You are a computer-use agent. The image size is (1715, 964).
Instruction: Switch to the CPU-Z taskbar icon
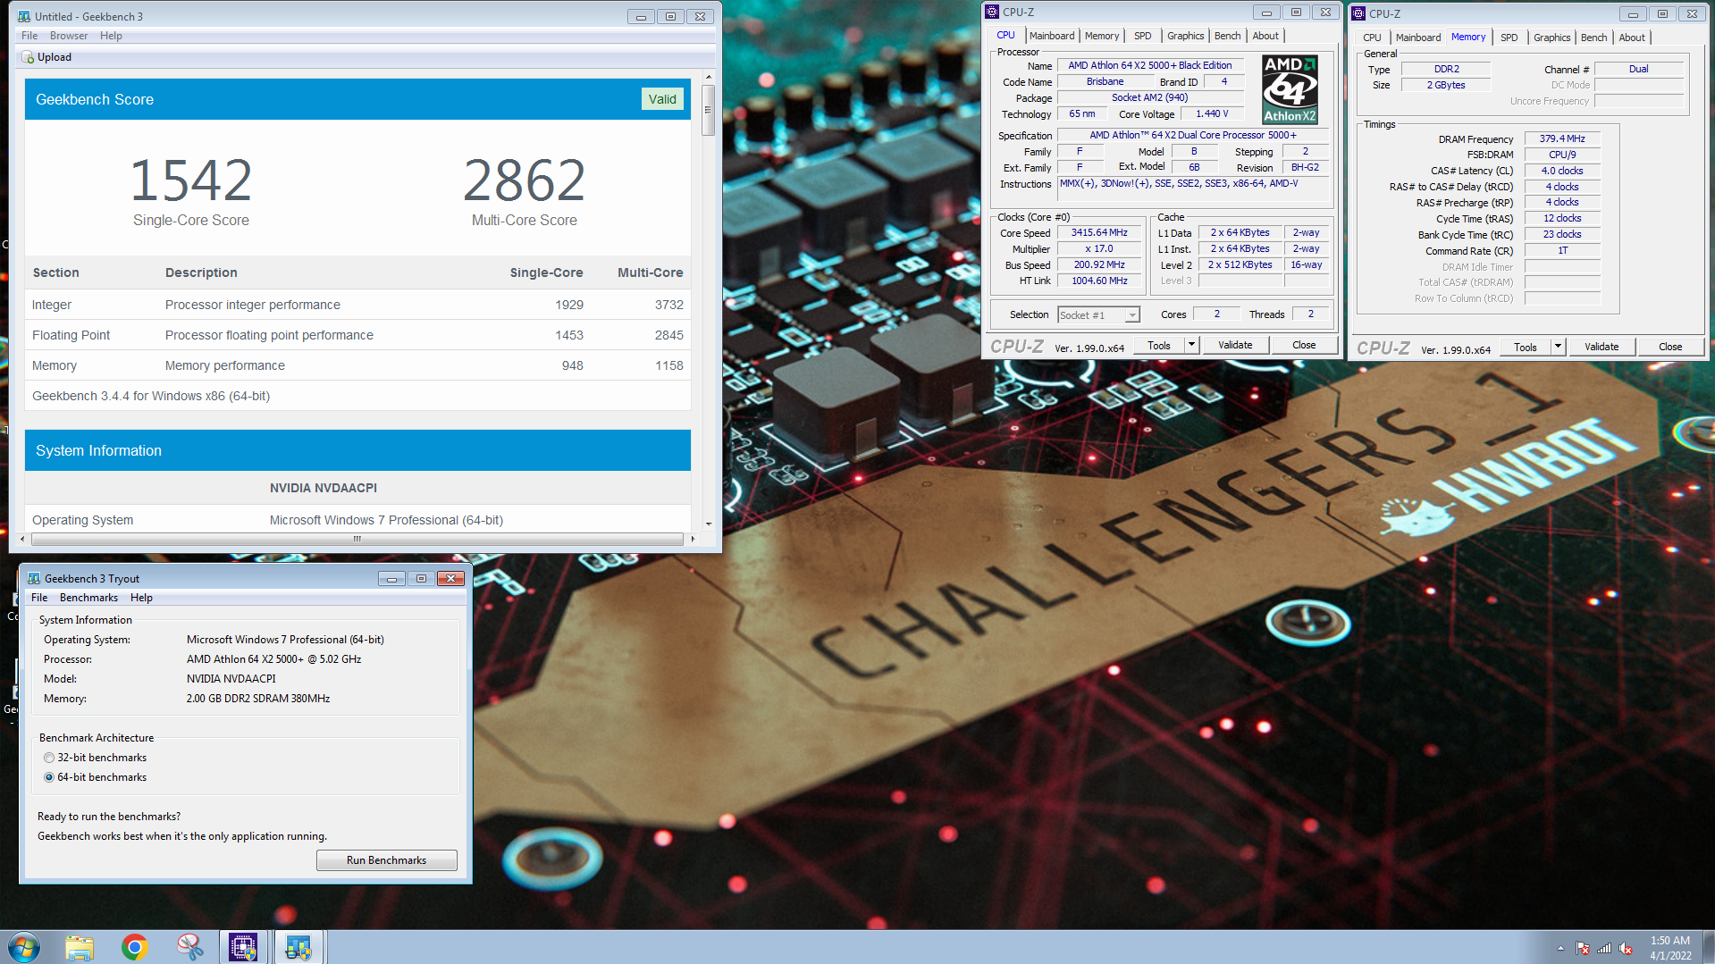pyautogui.click(x=243, y=947)
